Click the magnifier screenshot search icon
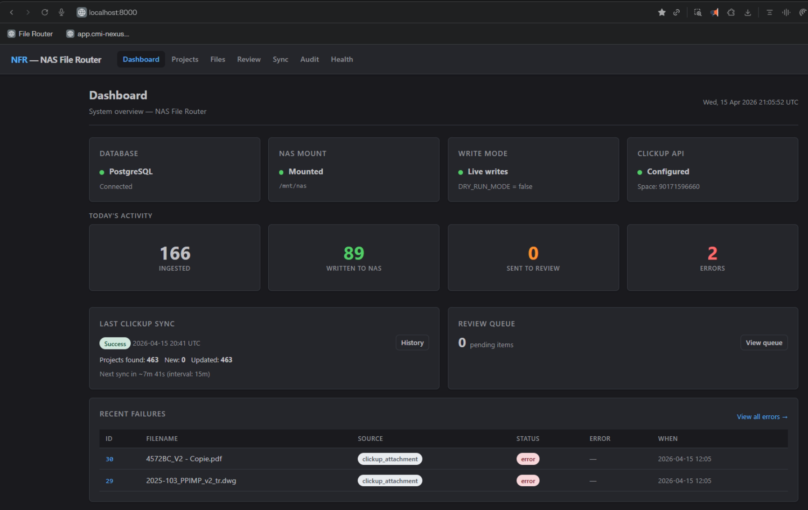Screen dimensions: 808x510 click(697, 13)
